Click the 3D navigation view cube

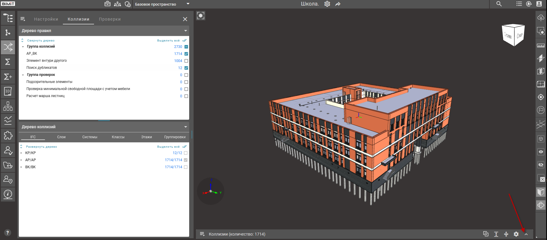point(513,35)
